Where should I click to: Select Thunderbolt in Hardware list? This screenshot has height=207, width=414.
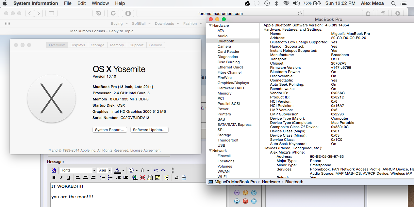coord(228,140)
